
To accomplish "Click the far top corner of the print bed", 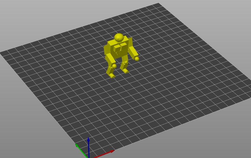I will (x=158, y=3).
